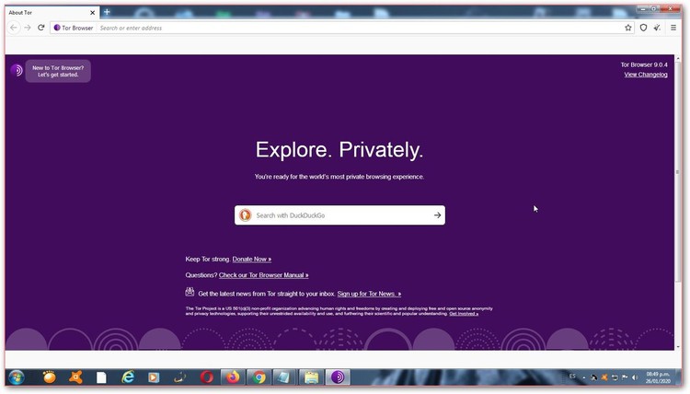Click the Search with DuckDuckGo field
The image size is (690, 394).
pos(339,215)
